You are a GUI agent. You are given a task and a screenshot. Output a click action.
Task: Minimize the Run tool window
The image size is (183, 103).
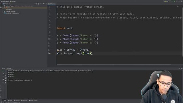point(182,69)
